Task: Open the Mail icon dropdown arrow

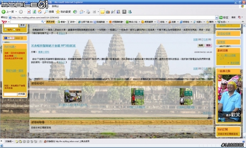Action: point(84,12)
